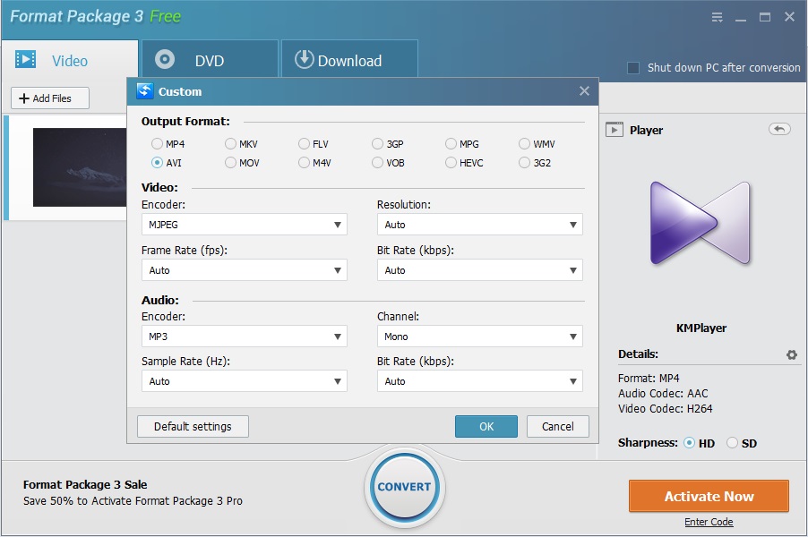The height and width of the screenshot is (537, 808).
Task: Click the Player panel play icon
Action: pyautogui.click(x=614, y=130)
